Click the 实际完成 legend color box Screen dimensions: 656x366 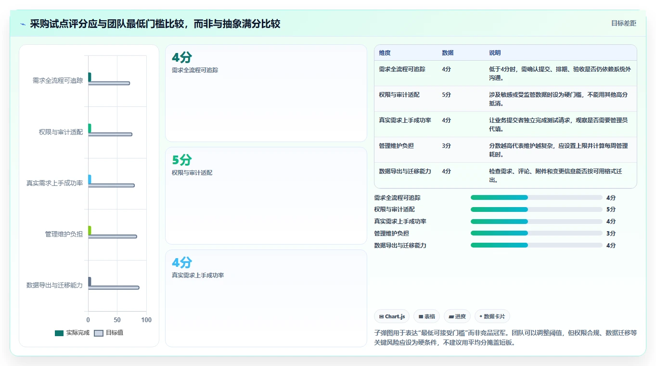[x=59, y=333]
